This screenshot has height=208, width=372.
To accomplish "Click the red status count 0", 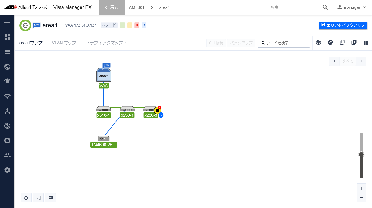I will [x=137, y=25].
